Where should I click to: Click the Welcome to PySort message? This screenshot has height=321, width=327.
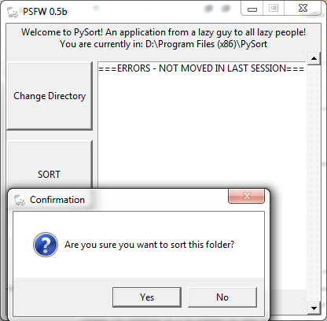click(x=163, y=32)
